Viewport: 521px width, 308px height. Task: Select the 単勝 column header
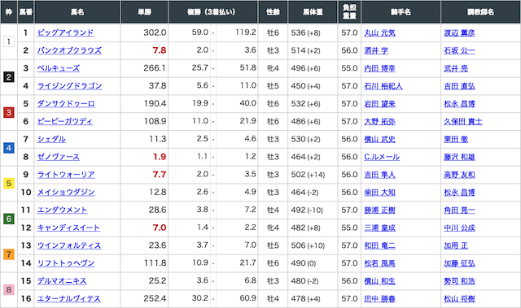145,12
